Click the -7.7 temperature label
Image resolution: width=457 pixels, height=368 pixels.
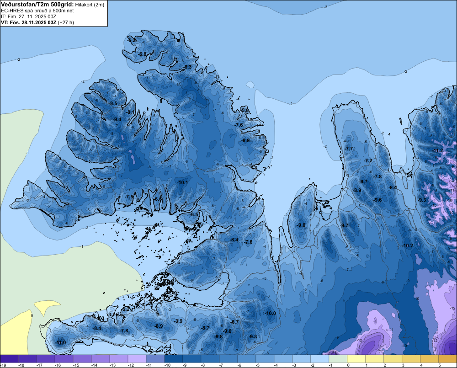[349, 149]
